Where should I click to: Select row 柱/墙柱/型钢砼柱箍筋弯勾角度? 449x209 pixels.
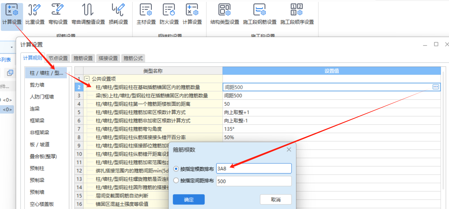[x=153, y=129]
